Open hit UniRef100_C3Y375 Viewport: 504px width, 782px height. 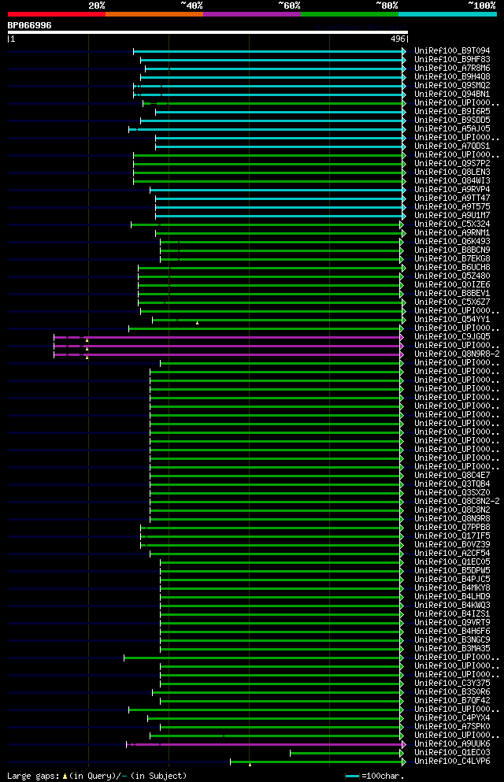452,684
